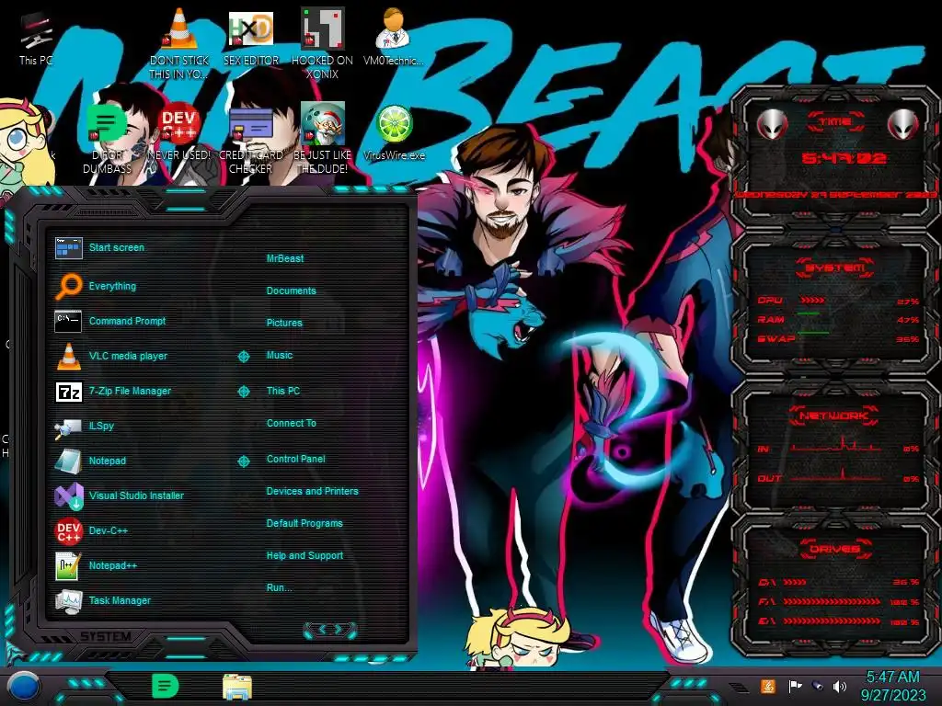Open File Explorer from taskbar
The image size is (942, 706).
pos(237,687)
